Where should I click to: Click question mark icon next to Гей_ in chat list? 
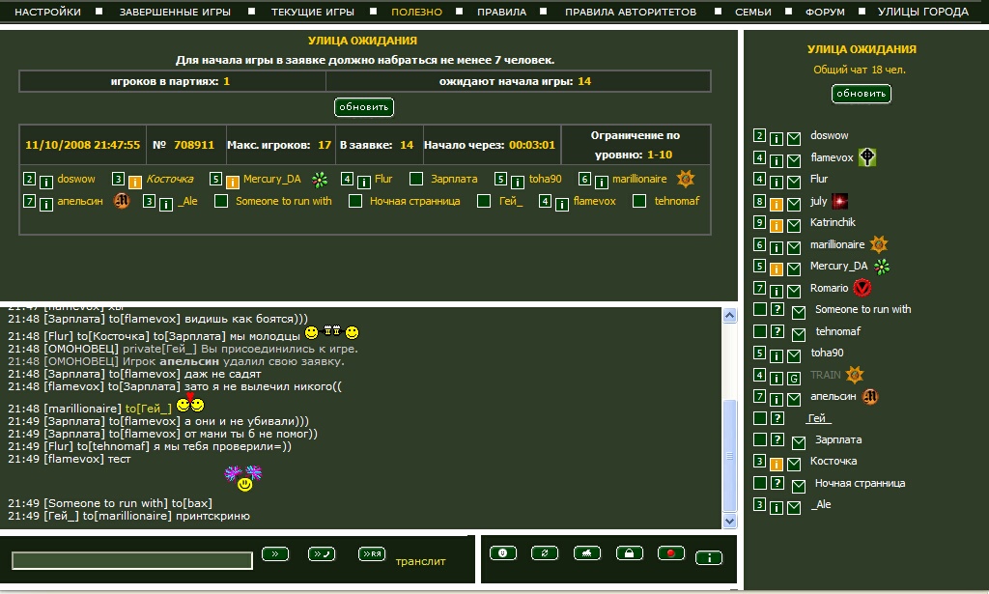777,419
